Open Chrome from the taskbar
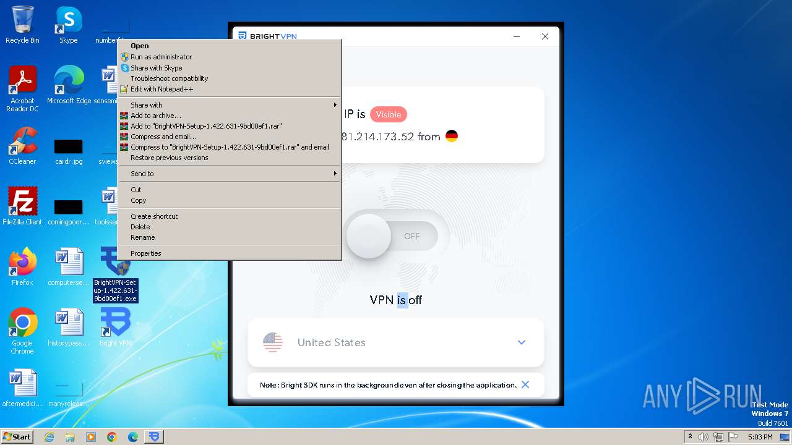 click(112, 437)
